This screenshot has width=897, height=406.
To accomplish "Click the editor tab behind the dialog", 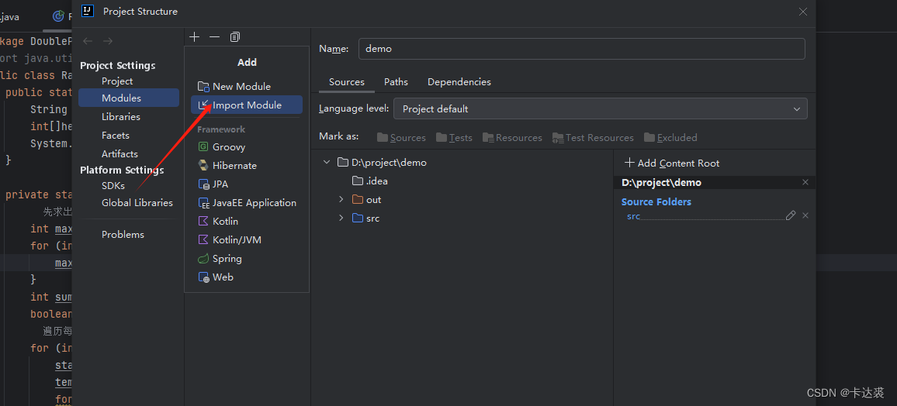I will pyautogui.click(x=61, y=16).
